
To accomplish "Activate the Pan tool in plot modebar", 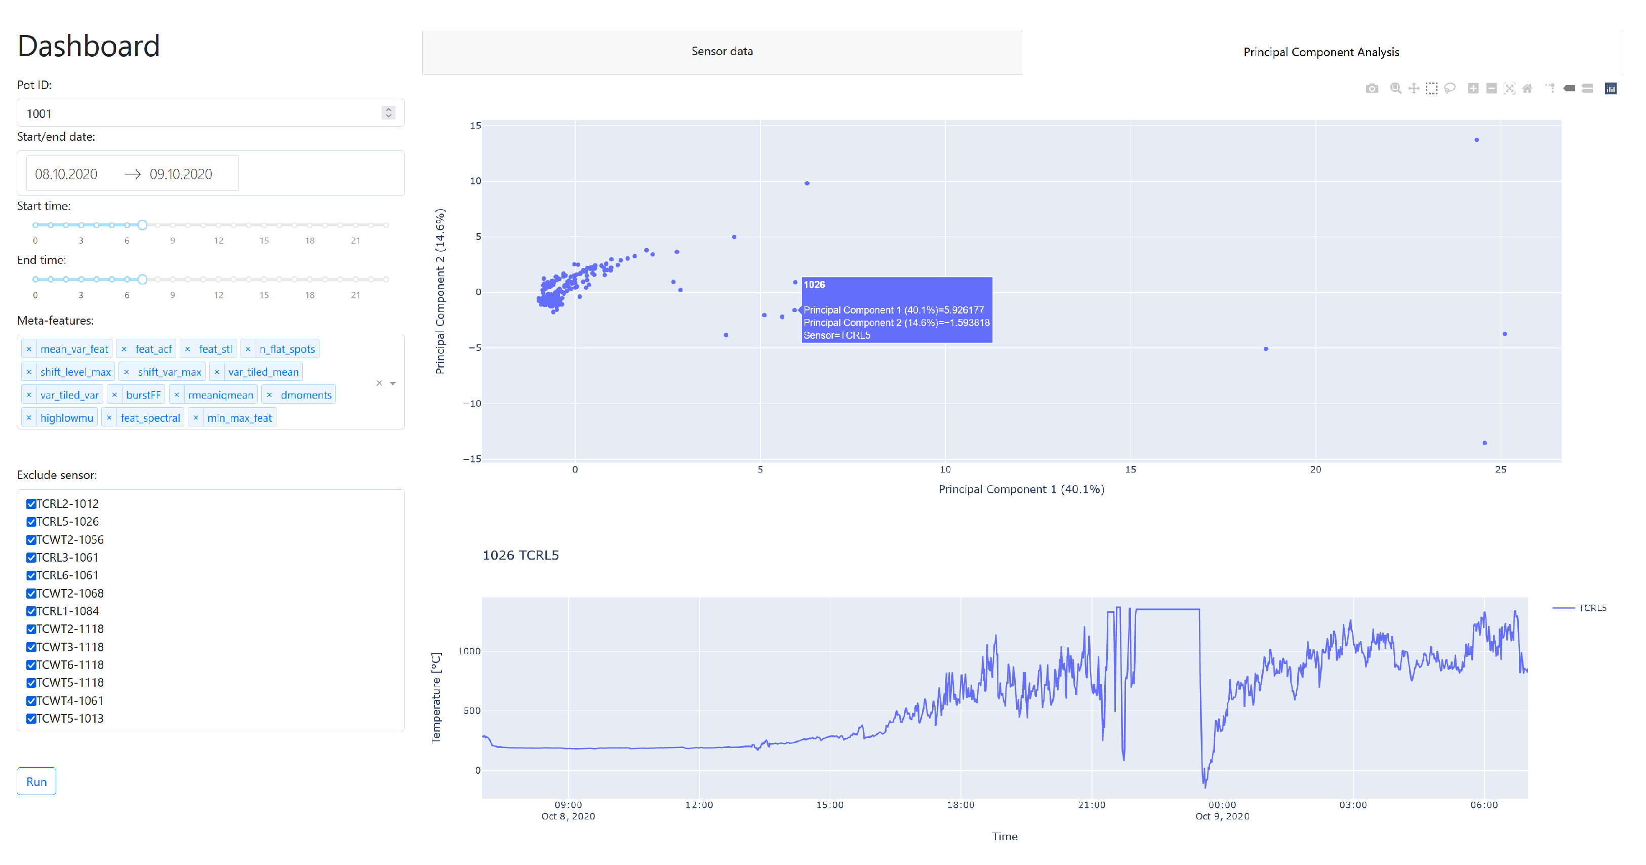I will click(x=1414, y=88).
